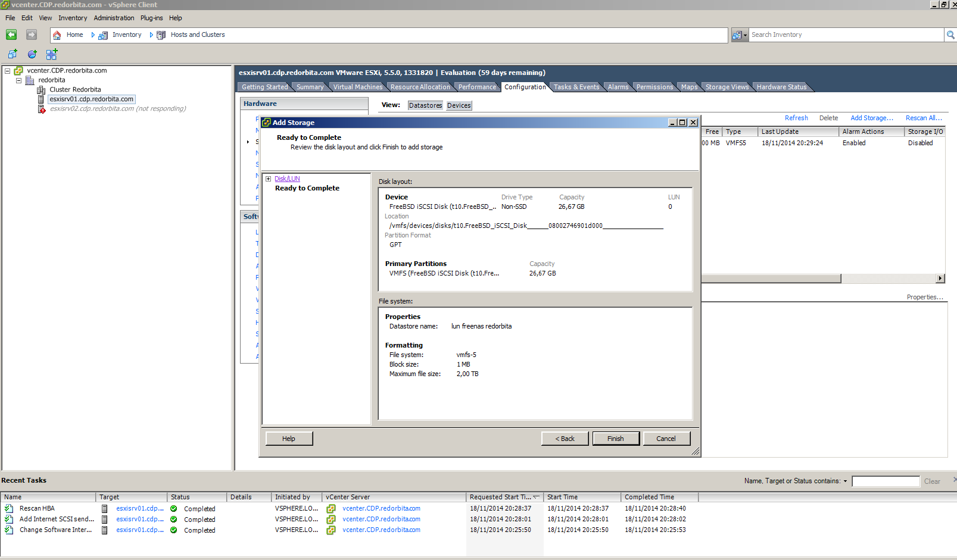This screenshot has width=957, height=560.
Task: Click Finish to add storage
Action: coord(615,439)
